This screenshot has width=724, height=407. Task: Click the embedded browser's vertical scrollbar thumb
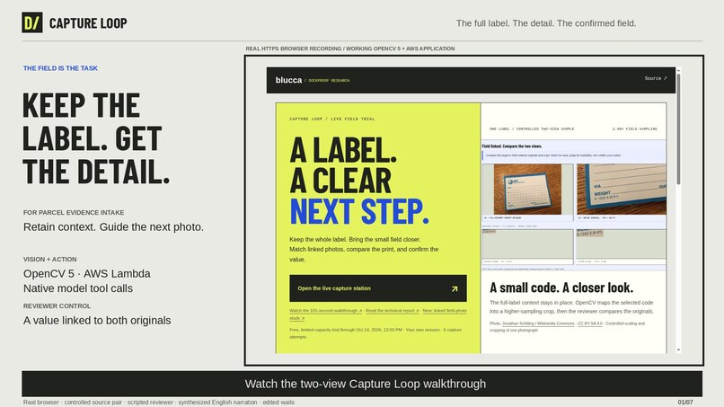pyautogui.click(x=678, y=129)
